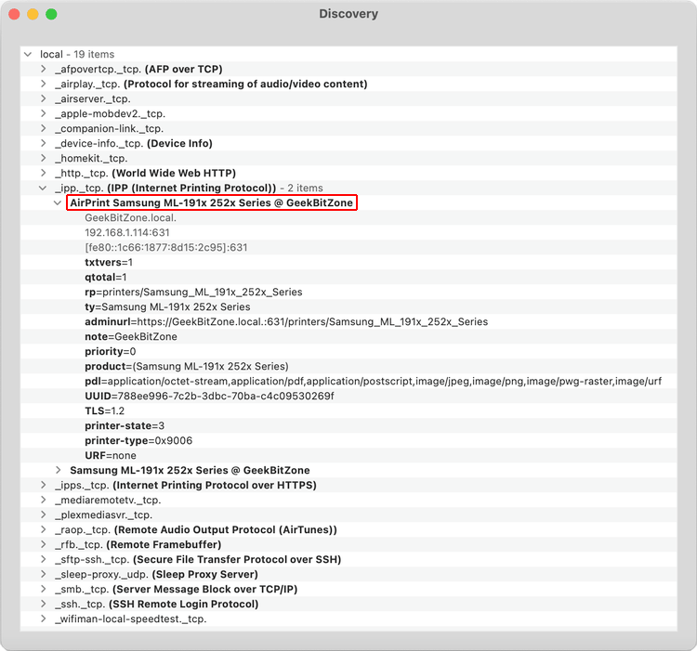Screen dimensions: 697x651
Task: Select the _airplay._tcp. streaming protocol row
Action: tap(348, 84)
